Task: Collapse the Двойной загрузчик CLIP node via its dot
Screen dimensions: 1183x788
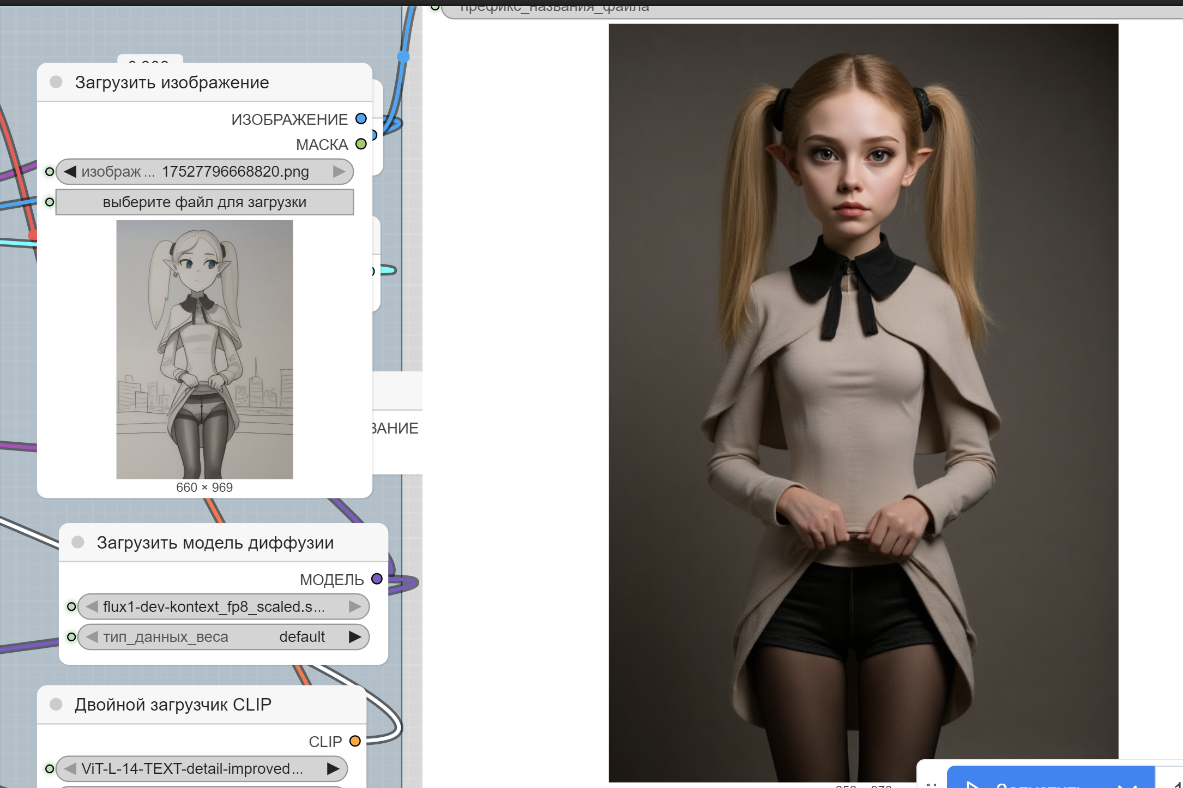Action: pyautogui.click(x=56, y=704)
